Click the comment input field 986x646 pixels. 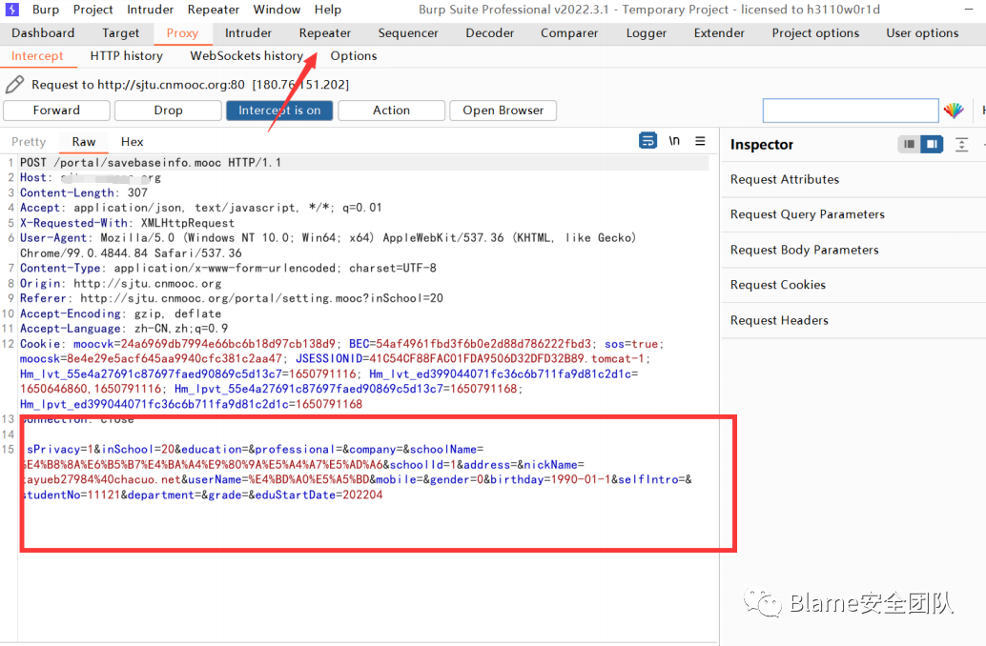851,111
